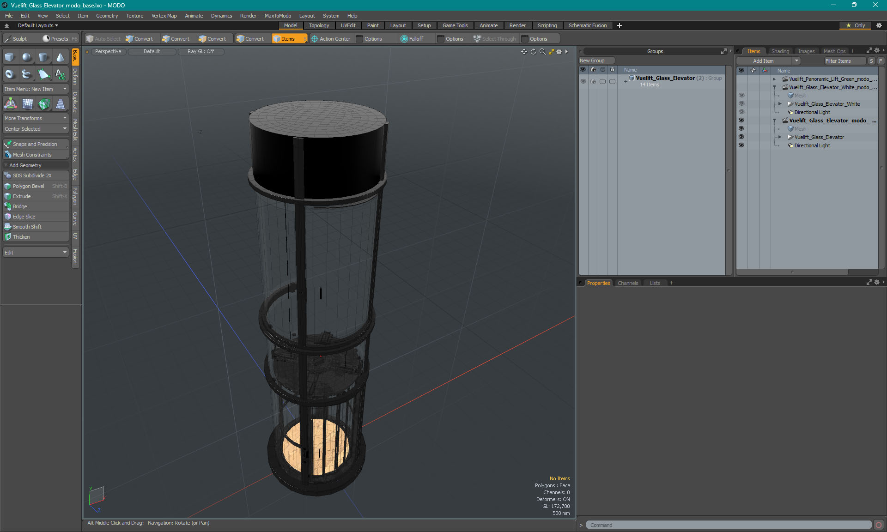
Task: Expand Vuelift_Glass_Elevator locator item
Action: [x=780, y=137]
